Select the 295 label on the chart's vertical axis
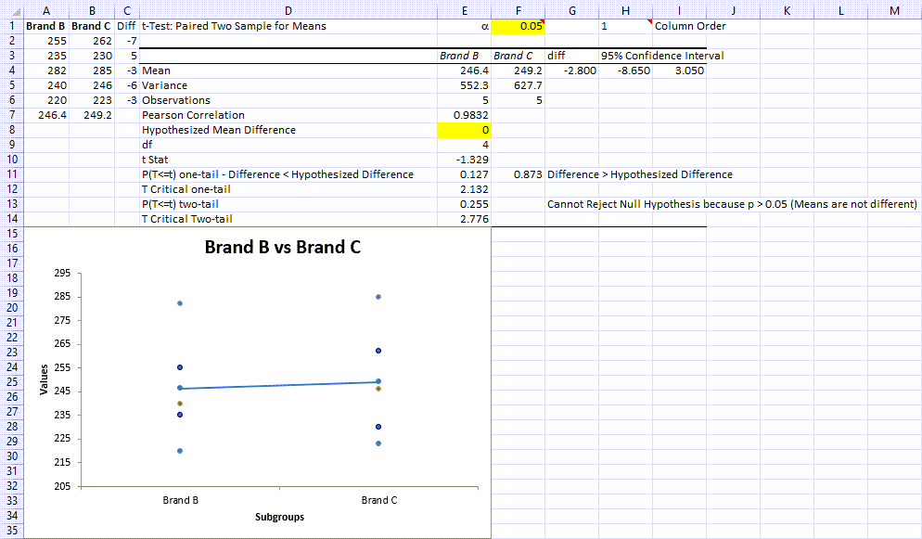Screen dimensions: 922x539 click(62, 274)
